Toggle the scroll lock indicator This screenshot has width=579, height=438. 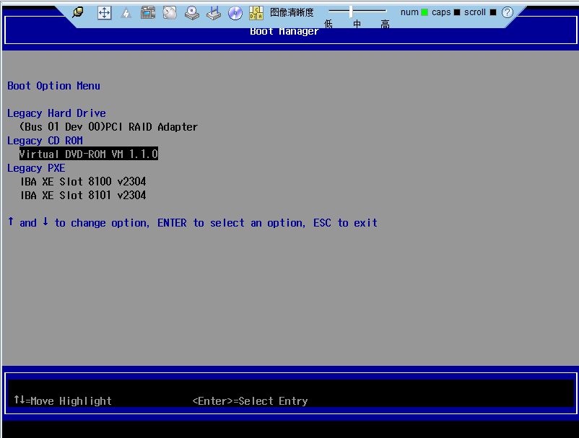tap(493, 12)
